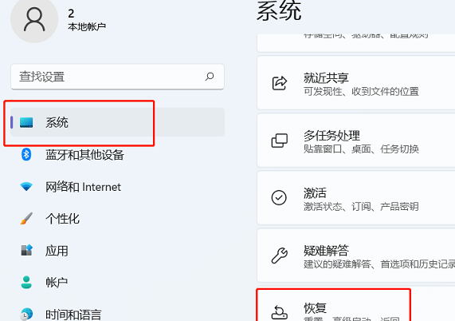Click the 时间和语言 globe clock icon

[x=26, y=314]
